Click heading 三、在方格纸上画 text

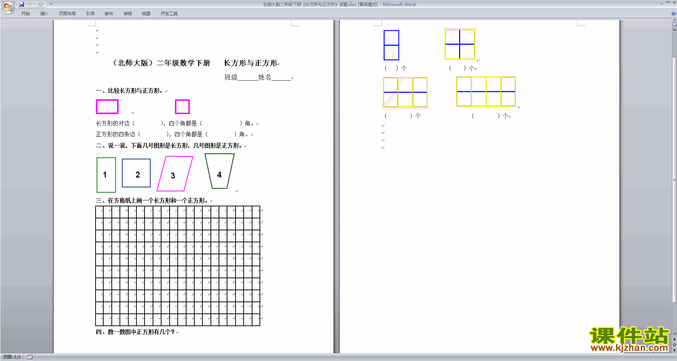point(152,201)
